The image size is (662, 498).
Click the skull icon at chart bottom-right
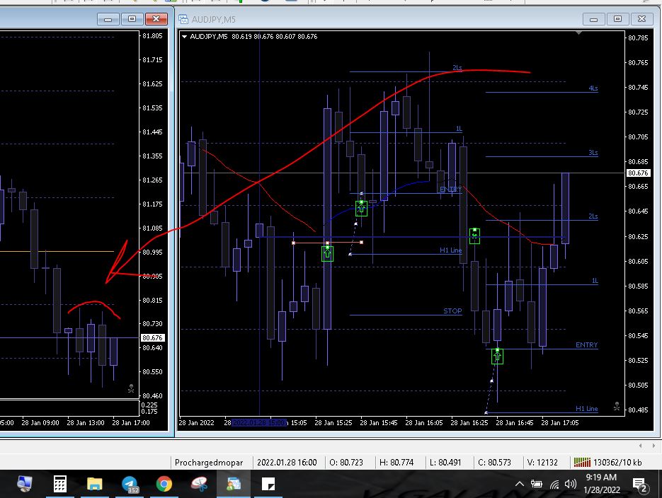(x=617, y=407)
